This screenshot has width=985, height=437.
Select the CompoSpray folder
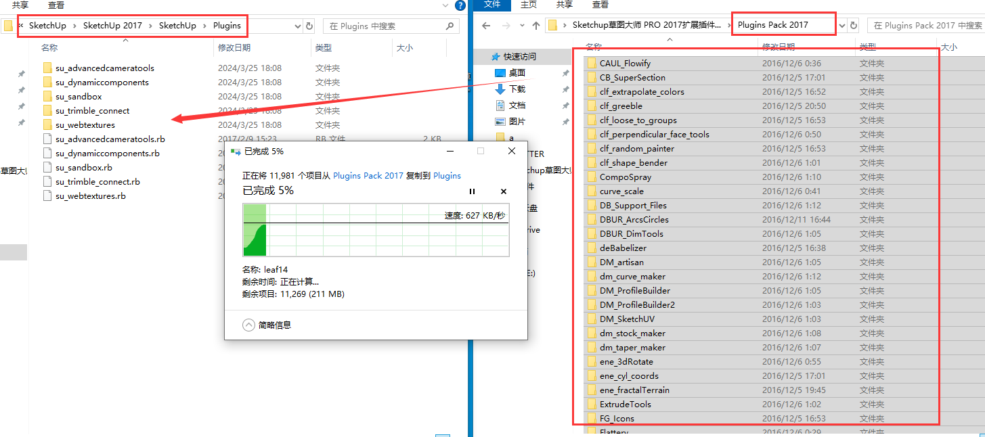click(x=626, y=177)
